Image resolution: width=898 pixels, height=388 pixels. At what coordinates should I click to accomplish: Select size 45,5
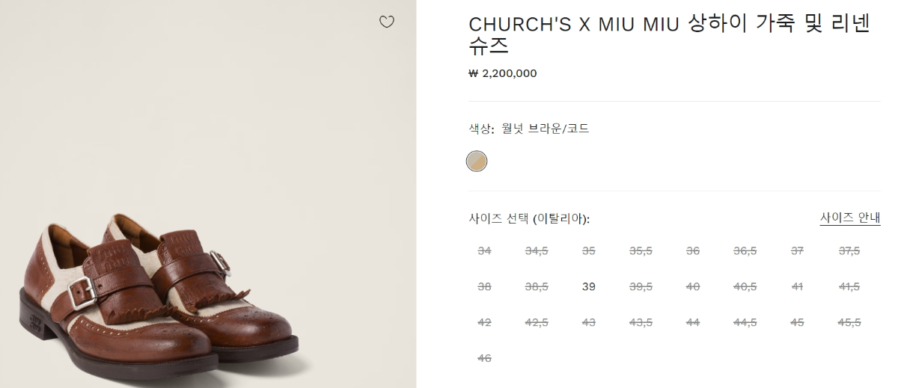point(849,323)
